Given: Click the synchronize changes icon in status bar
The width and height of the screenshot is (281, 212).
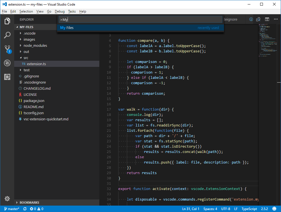Looking at the screenshot, I should pos(25,209).
